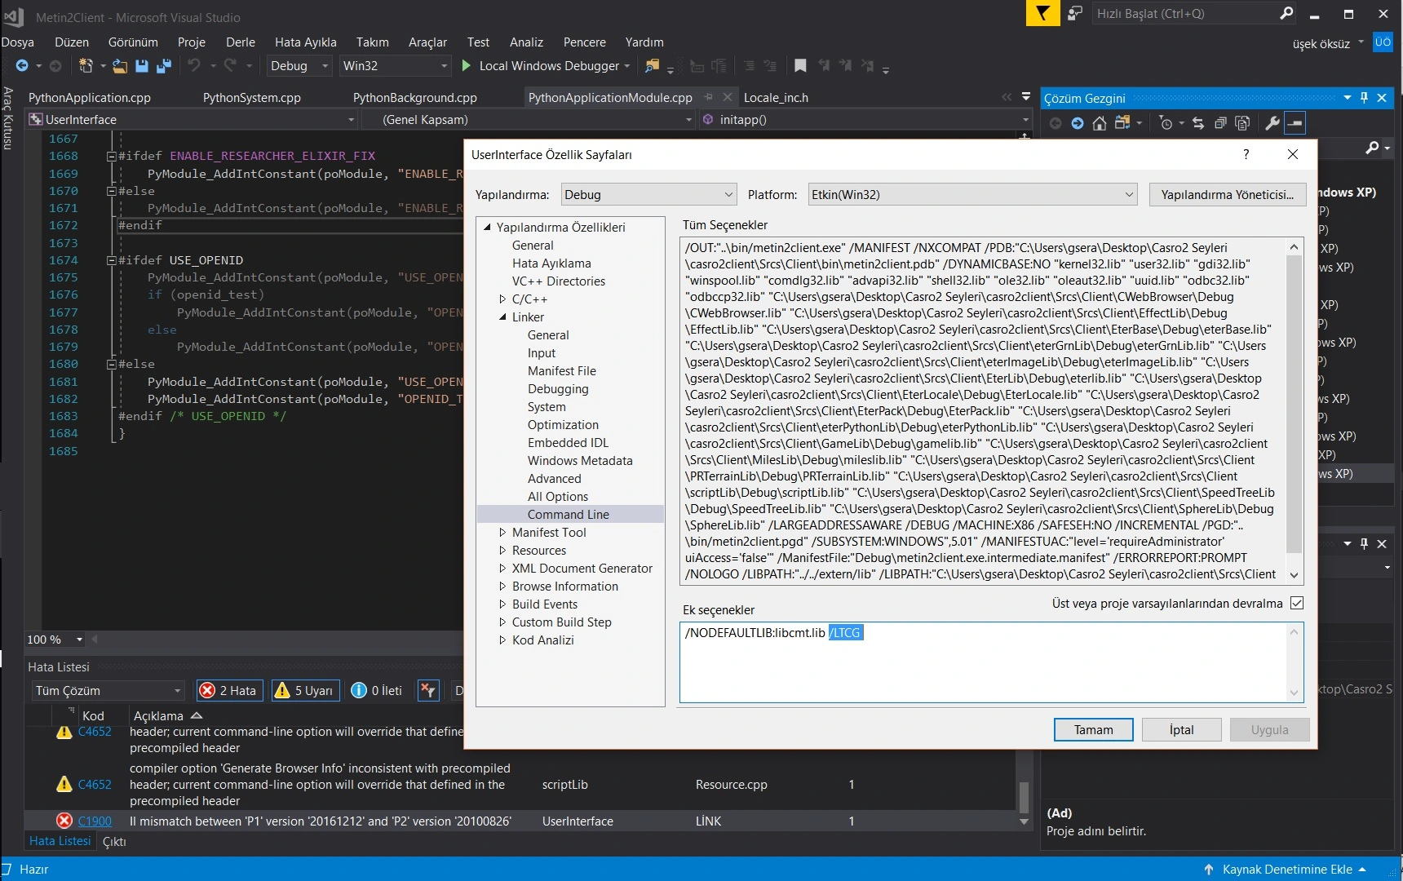Click the bookmark icon in the toolbar

click(800, 66)
